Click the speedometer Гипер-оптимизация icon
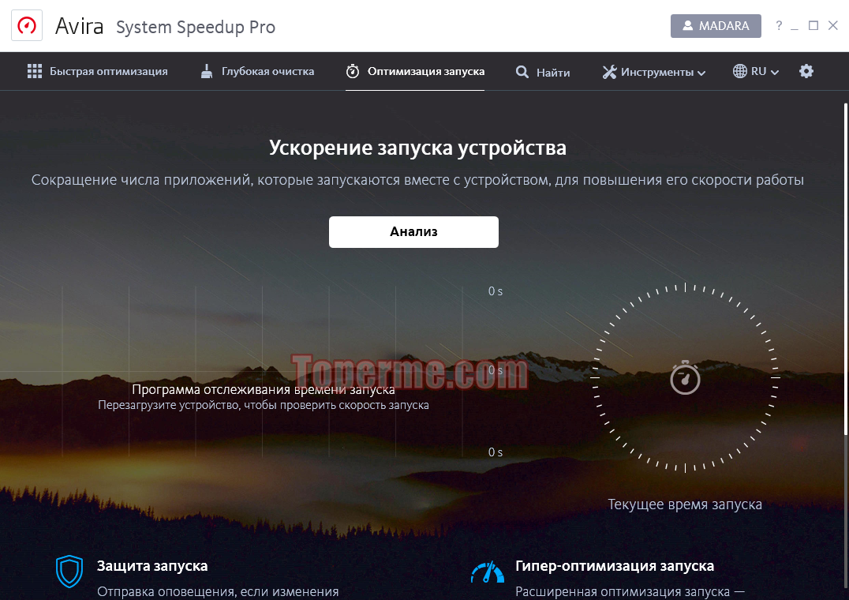 pos(488,572)
